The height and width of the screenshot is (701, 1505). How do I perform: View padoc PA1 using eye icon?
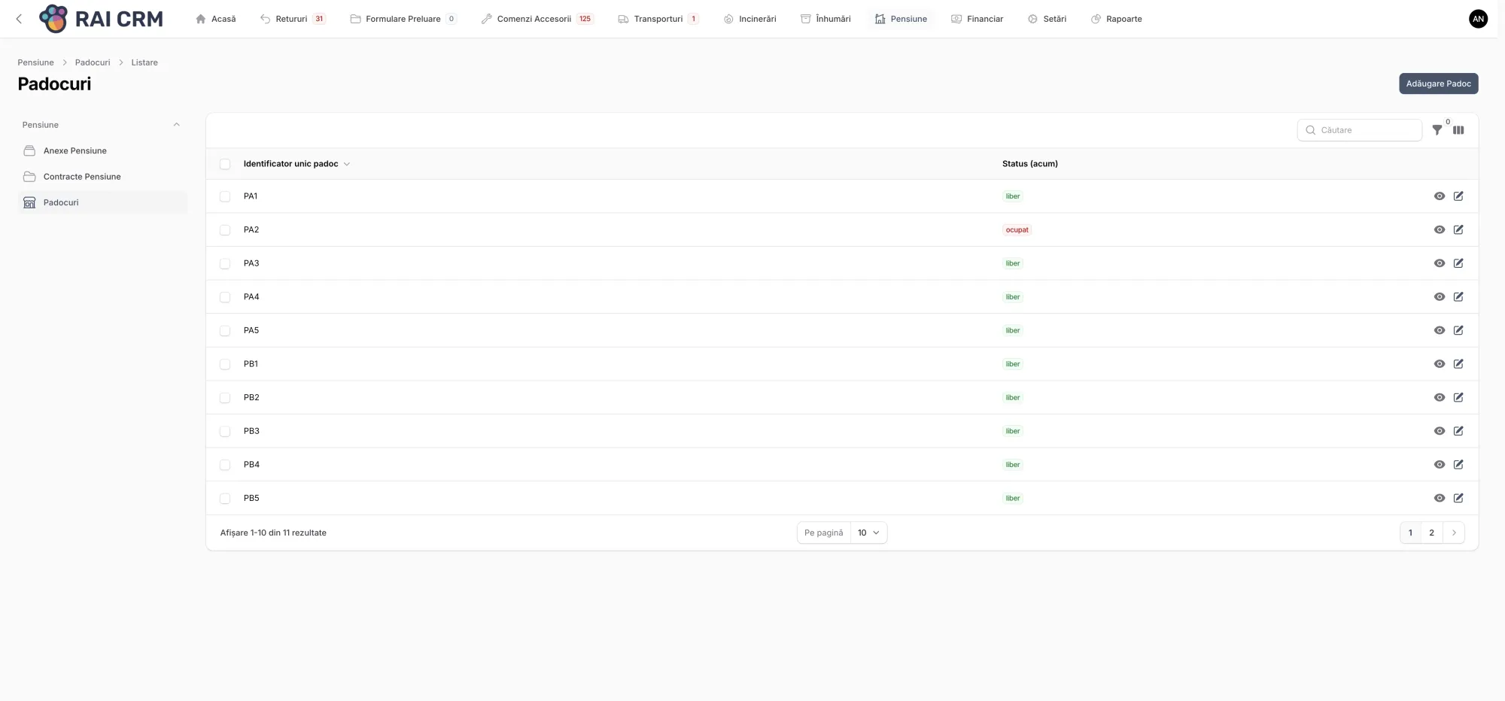pos(1439,196)
